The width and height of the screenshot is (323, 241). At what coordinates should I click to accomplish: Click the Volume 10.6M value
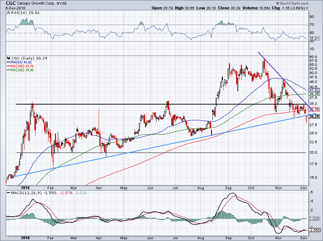[256, 8]
